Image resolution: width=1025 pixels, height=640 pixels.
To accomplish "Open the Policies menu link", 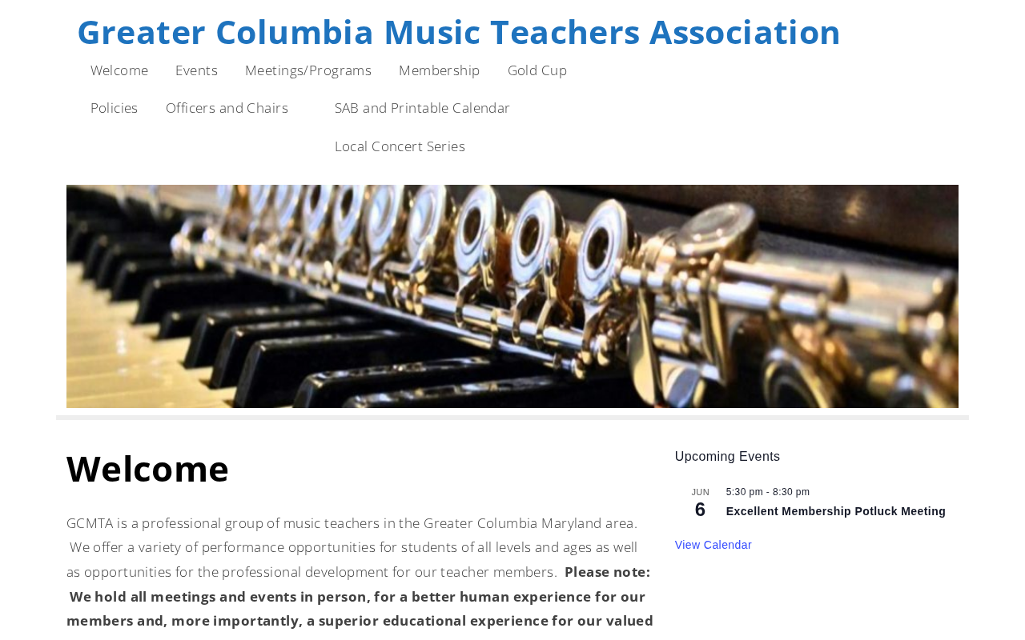I will (115, 108).
